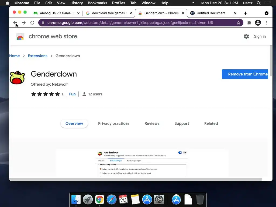276x207 pixels.
Task: Close the Among Us PC Game tab
Action: tap(78, 13)
